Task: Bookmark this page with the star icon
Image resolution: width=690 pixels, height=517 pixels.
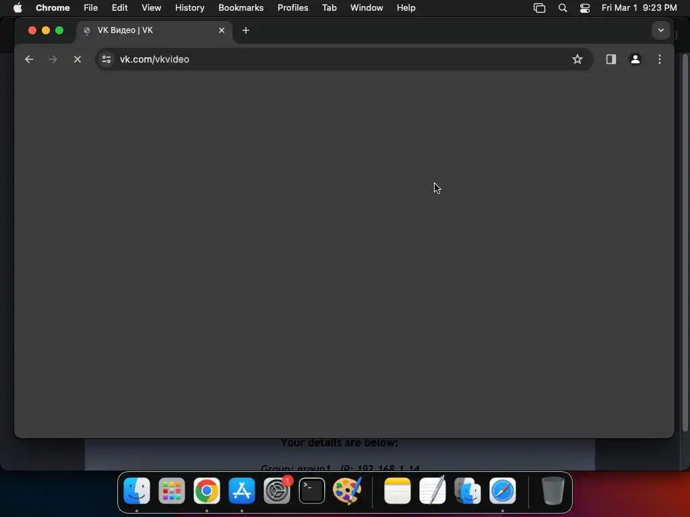Action: click(577, 59)
